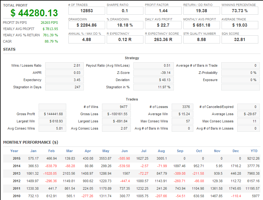The width and height of the screenshot is (263, 200).
Task: Click the Exposure field 0 %
Action: [x=240, y=80]
